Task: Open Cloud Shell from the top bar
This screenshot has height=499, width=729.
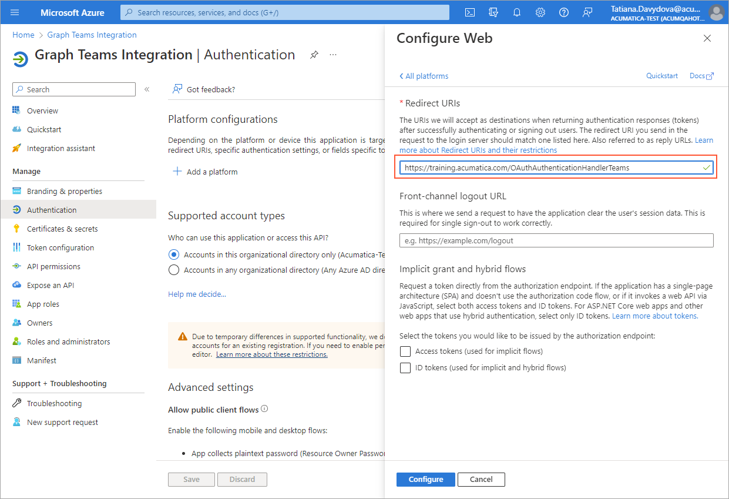Action: point(470,12)
